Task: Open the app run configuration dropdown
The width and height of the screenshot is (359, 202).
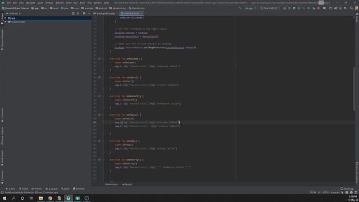Action: click(x=251, y=8)
